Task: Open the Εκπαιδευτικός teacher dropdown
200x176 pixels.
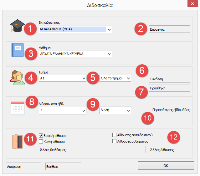Action: pyautogui.click(x=109, y=30)
